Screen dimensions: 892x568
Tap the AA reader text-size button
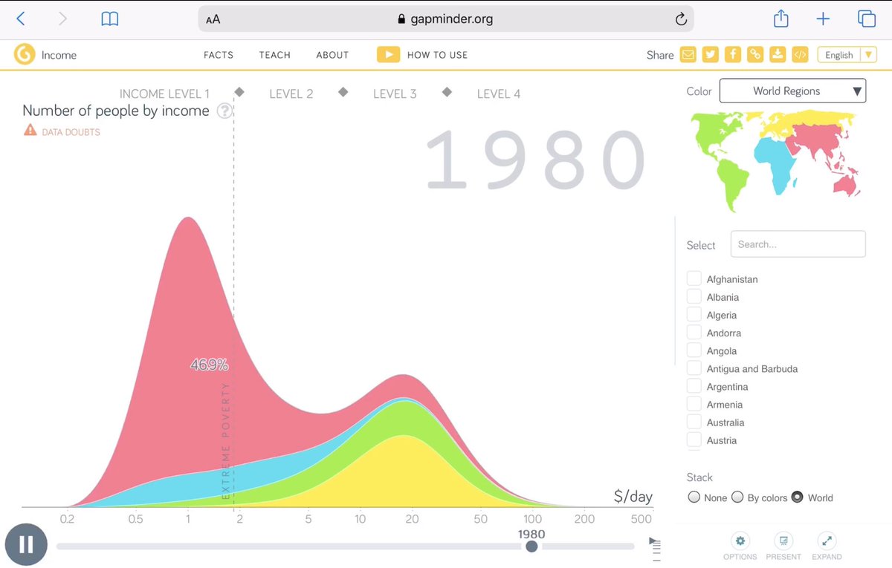pos(213,19)
